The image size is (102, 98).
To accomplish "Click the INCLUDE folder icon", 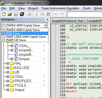I will tap(12, 68).
